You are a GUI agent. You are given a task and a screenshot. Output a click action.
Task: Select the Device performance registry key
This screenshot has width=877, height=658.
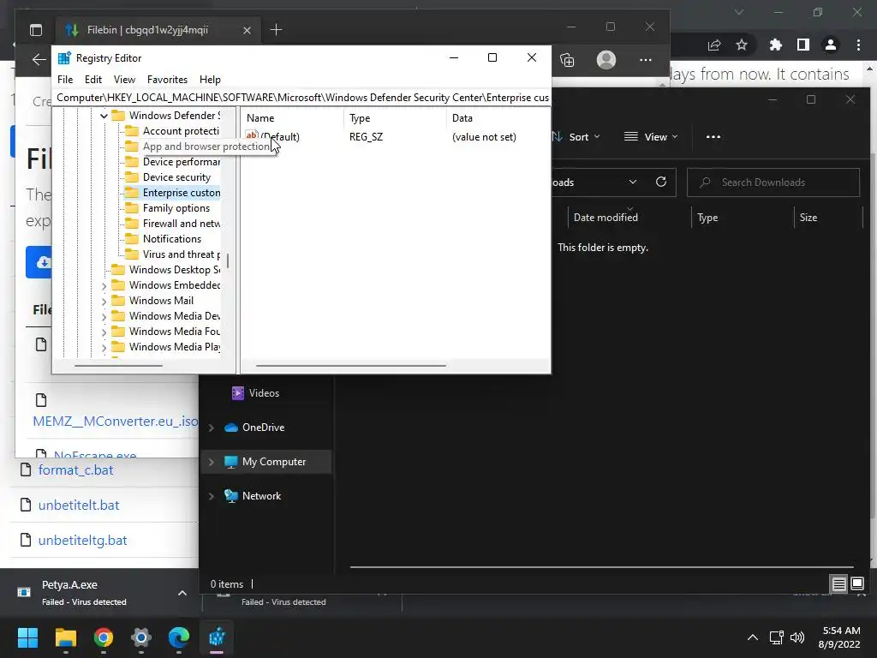182,162
